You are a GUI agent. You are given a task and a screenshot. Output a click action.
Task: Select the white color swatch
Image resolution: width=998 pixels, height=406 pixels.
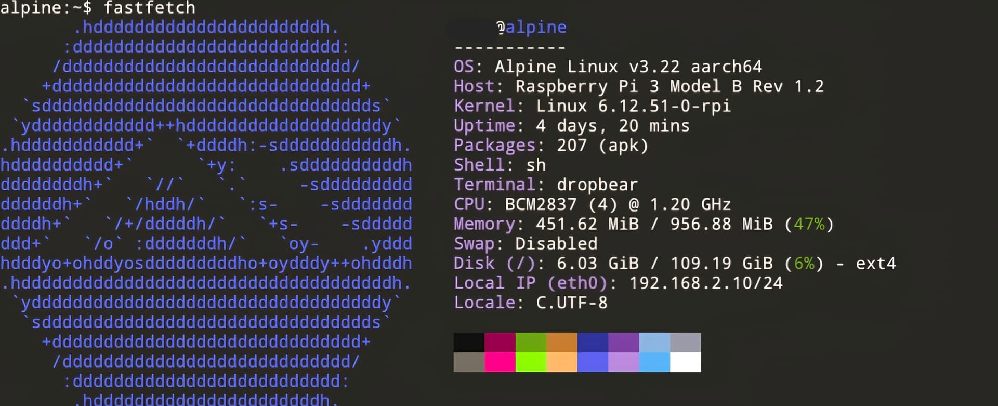pos(685,362)
